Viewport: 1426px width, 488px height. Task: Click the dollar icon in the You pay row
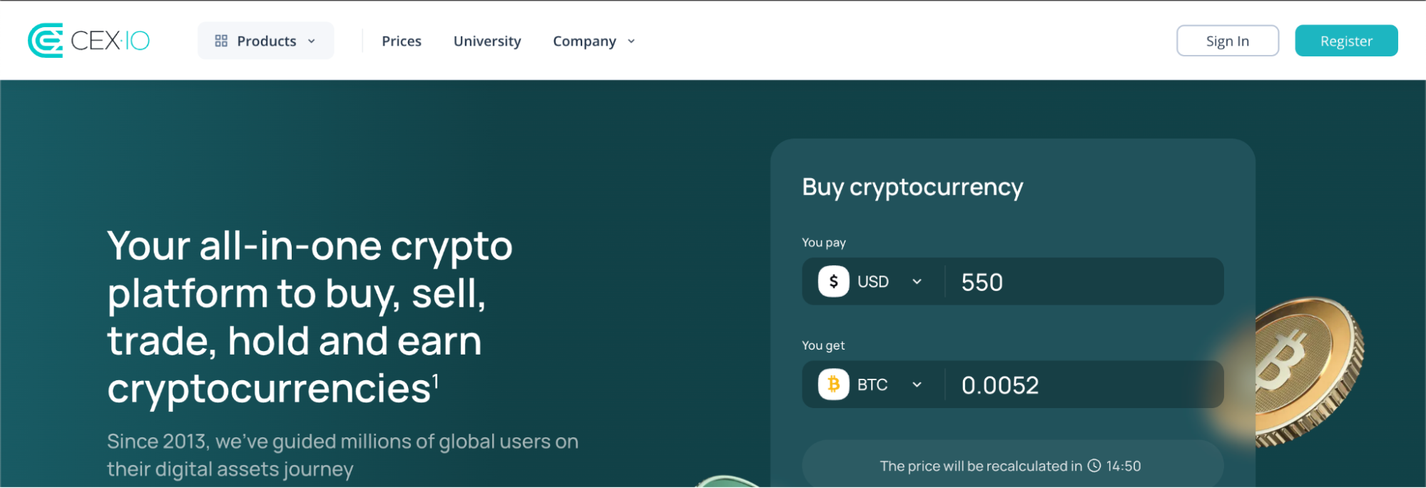click(x=832, y=281)
